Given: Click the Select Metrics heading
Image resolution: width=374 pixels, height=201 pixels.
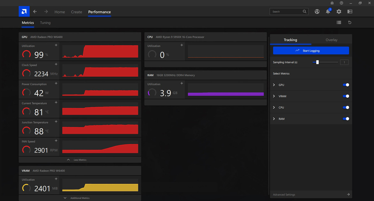Looking at the screenshot, I should click(281, 74).
